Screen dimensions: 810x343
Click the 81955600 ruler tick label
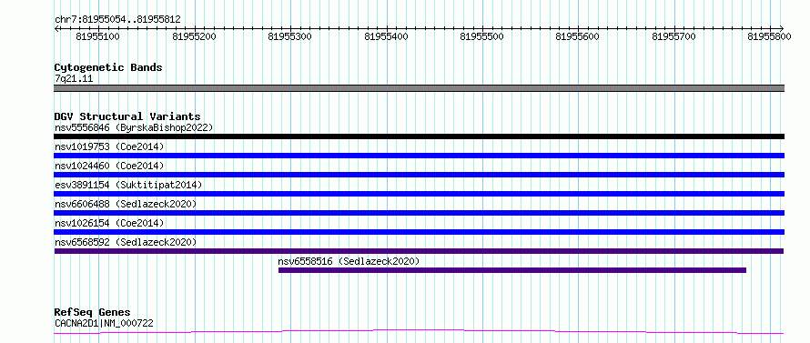[578, 36]
